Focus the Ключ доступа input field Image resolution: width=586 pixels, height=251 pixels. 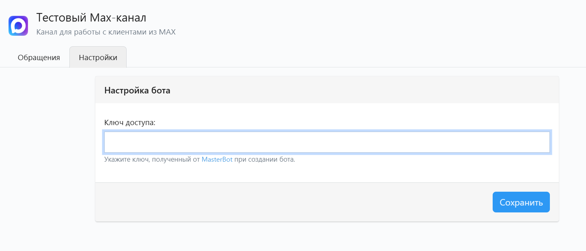coord(327,142)
